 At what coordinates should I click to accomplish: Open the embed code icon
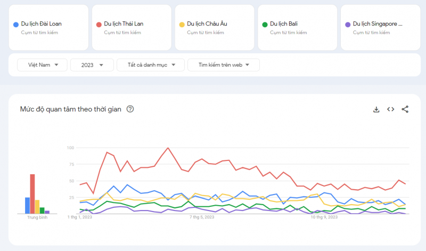point(390,109)
